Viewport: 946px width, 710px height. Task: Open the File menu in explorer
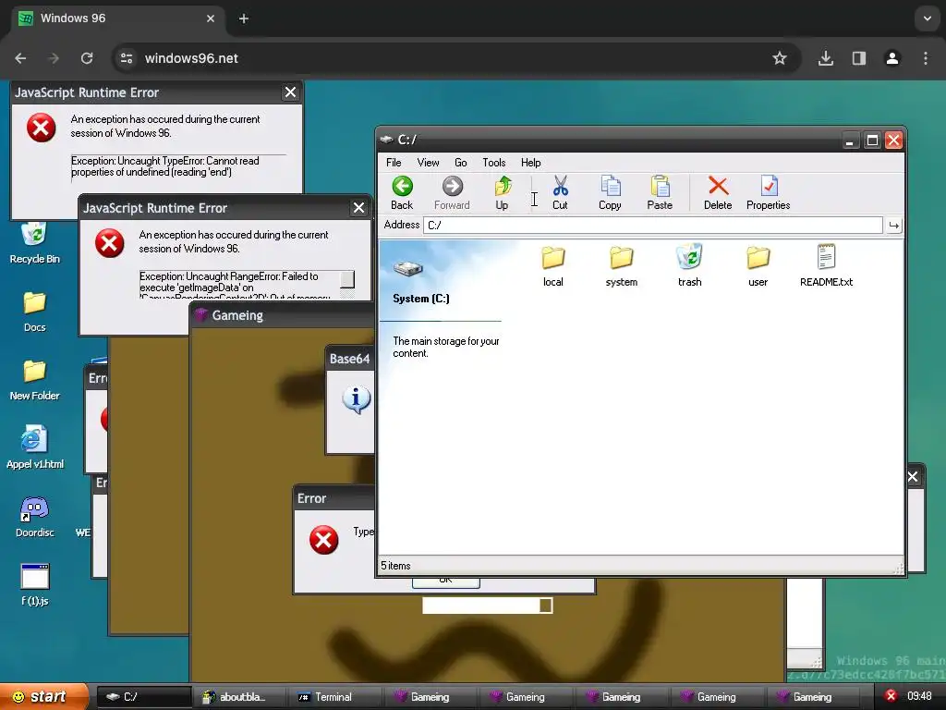click(394, 163)
